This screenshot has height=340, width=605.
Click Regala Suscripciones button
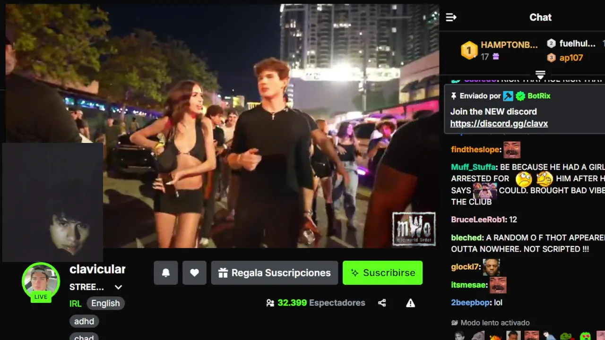pyautogui.click(x=275, y=273)
